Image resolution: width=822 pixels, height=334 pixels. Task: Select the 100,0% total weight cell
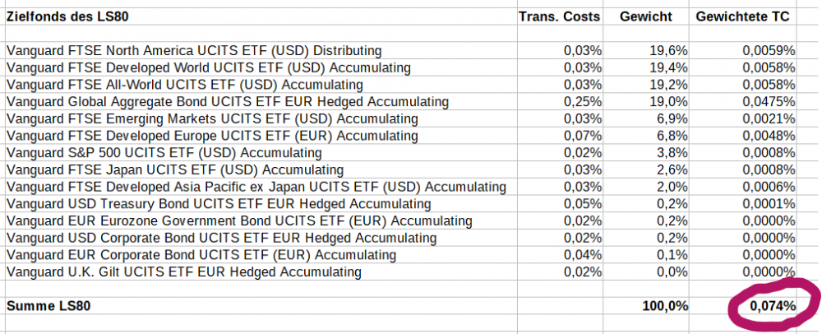click(x=665, y=306)
